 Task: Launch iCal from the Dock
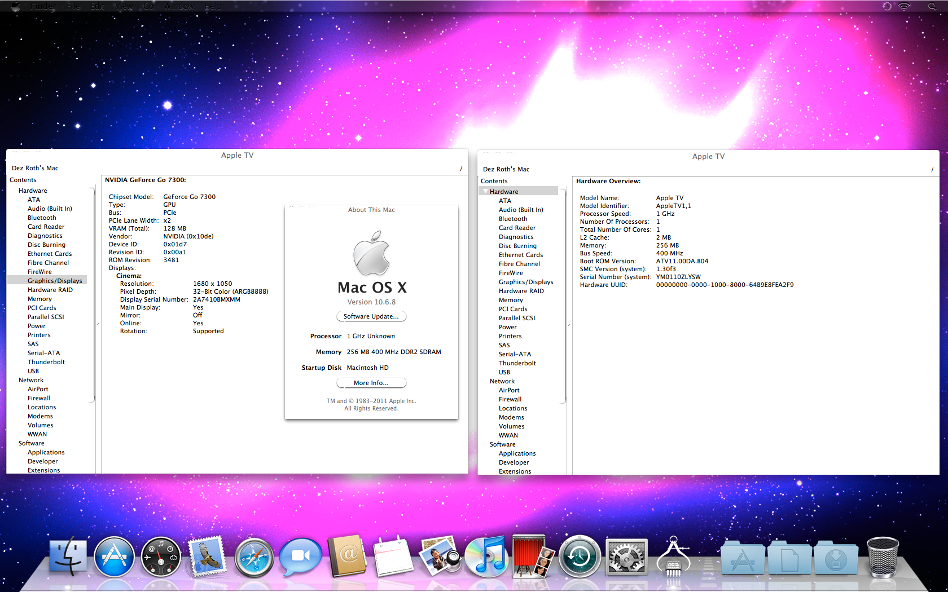point(394,556)
